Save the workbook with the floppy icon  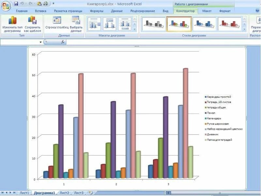coord(16,4)
